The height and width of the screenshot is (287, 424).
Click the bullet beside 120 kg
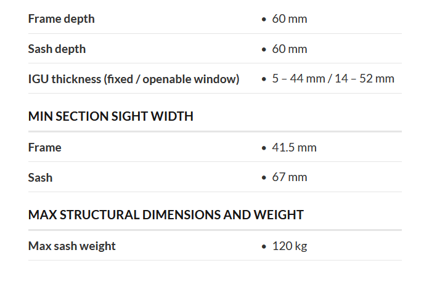click(264, 247)
